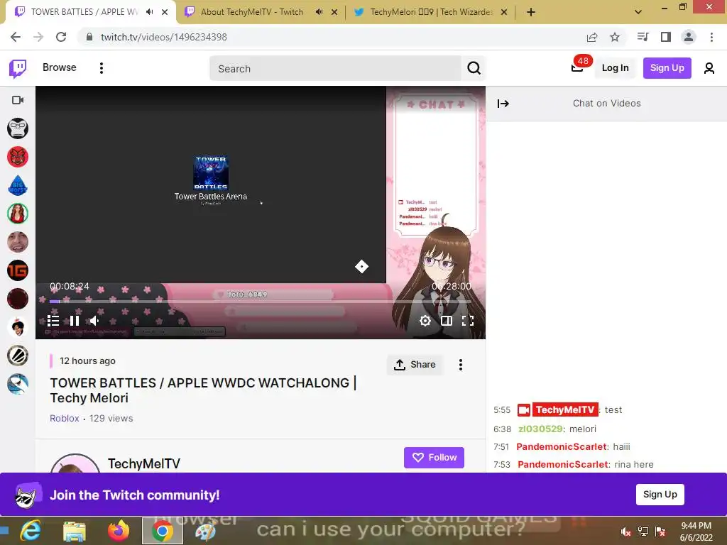Launch Internet Explorer from taskbar
Viewport: 727px width, 545px height.
coord(31,531)
